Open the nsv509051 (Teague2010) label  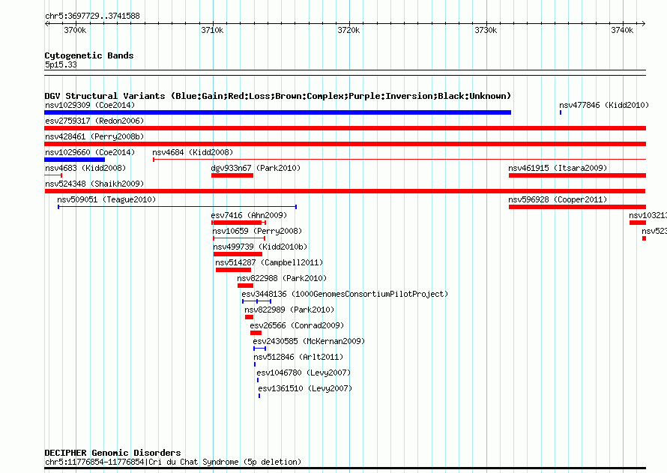[106, 199]
